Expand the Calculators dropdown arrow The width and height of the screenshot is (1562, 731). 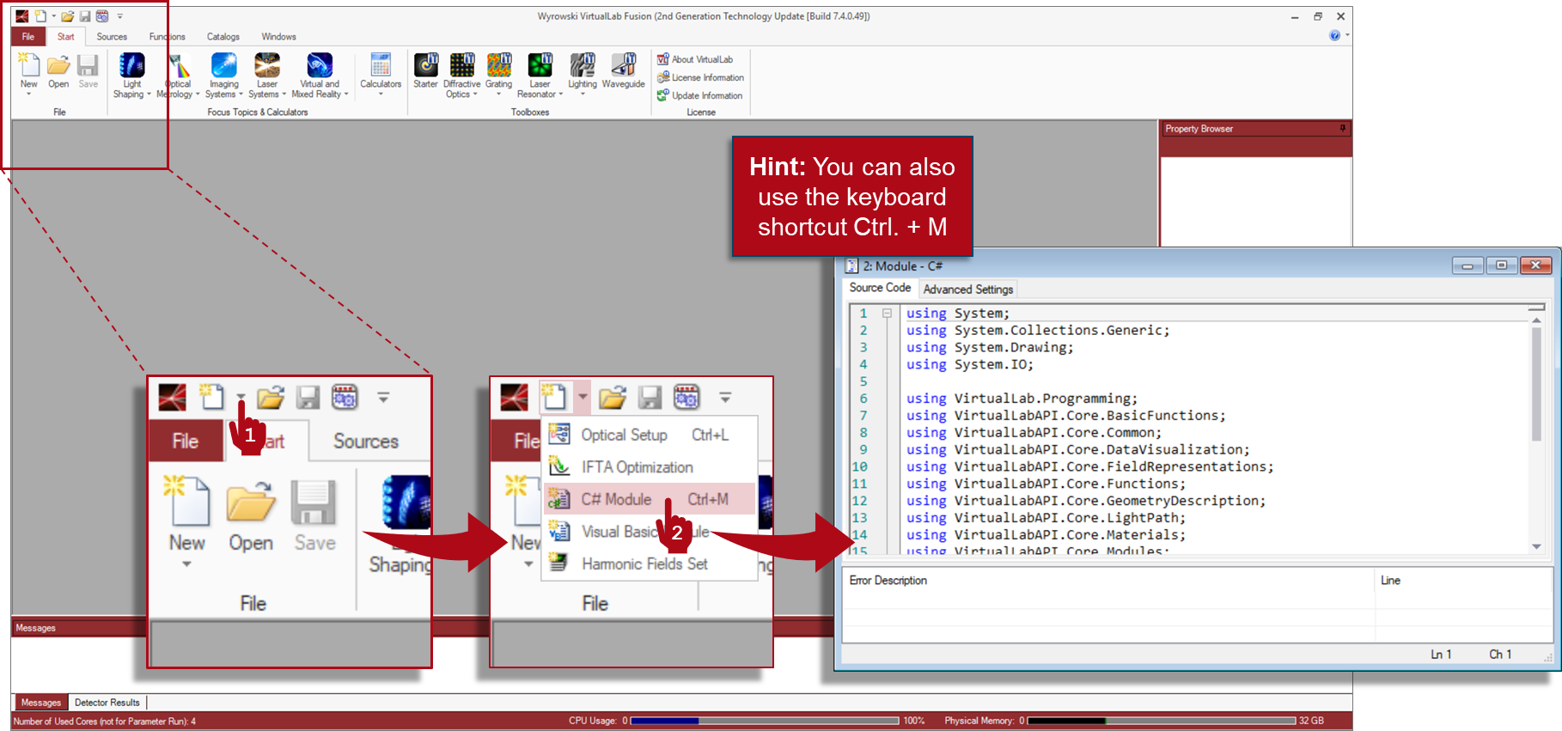pos(381,94)
